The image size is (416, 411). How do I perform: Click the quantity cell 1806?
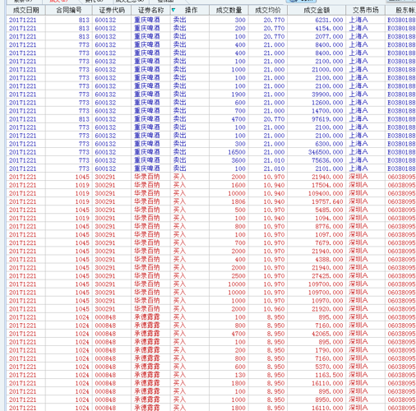238,201
